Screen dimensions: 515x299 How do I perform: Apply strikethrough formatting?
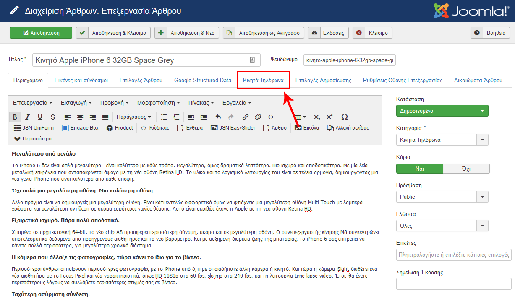(x=52, y=117)
